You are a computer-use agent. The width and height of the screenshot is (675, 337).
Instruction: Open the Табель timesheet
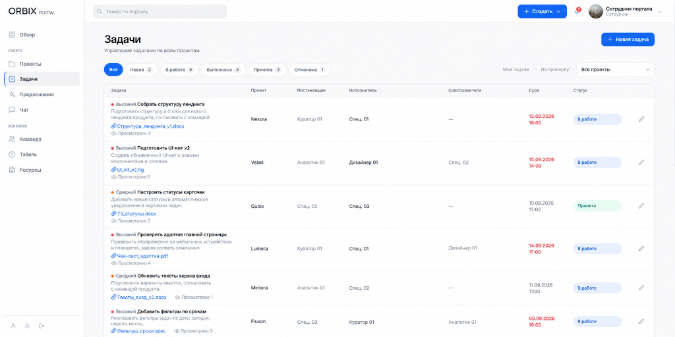click(x=42, y=154)
